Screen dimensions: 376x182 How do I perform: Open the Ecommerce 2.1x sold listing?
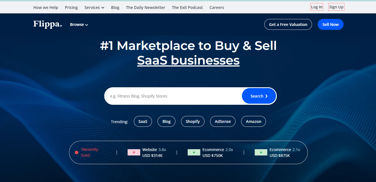click(x=277, y=152)
